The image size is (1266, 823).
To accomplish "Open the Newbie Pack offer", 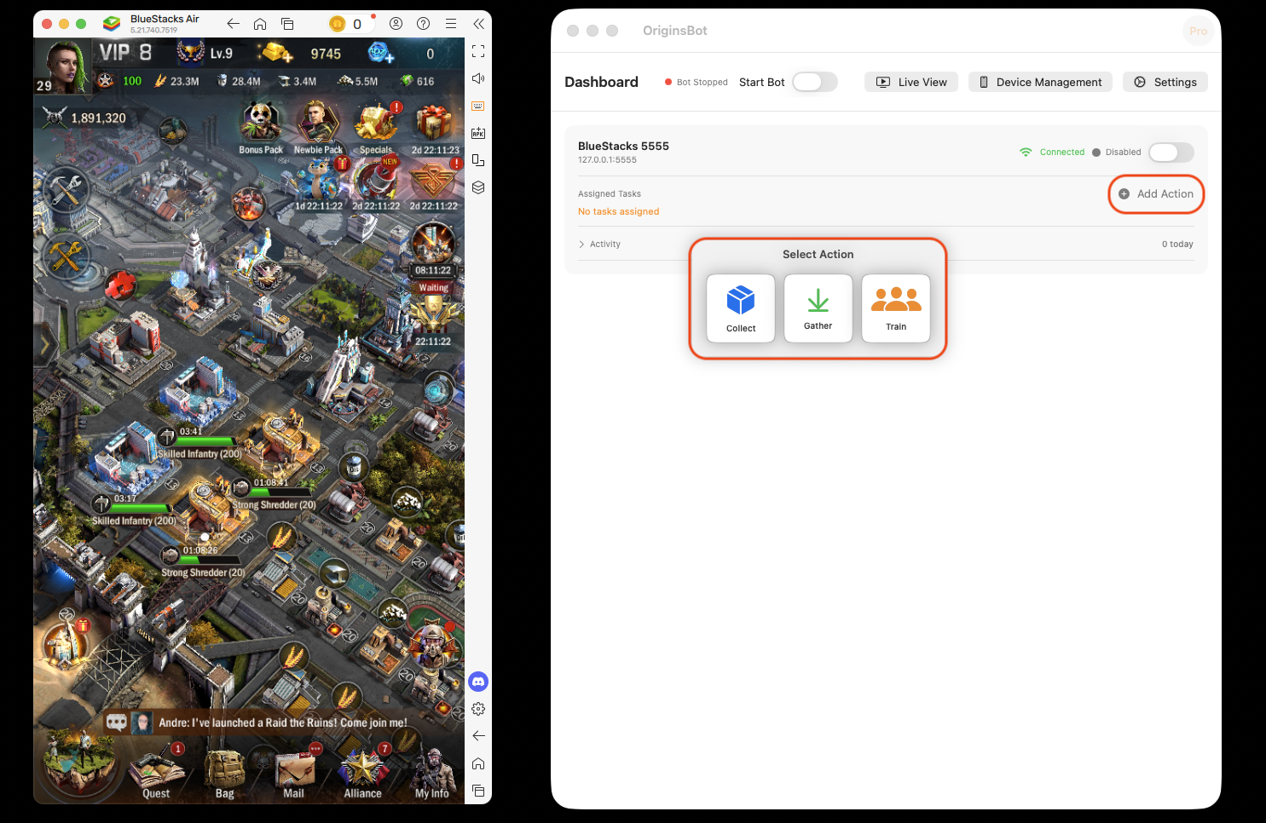I will pos(318,128).
